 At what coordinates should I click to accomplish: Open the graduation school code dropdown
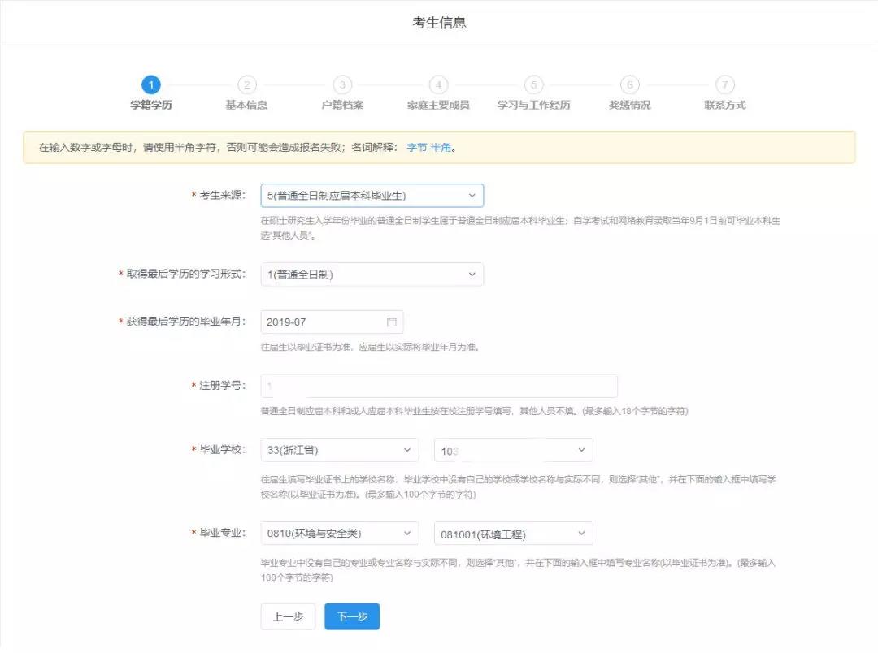point(514,449)
